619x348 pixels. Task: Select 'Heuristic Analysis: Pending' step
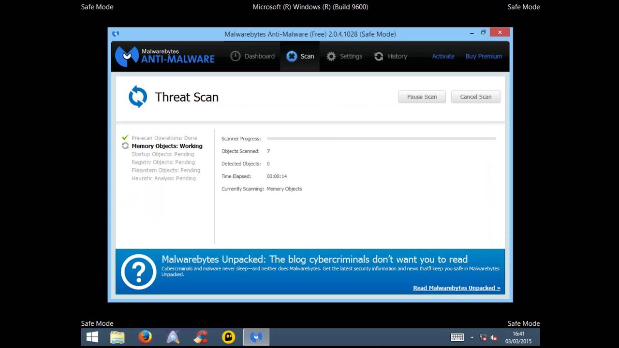pos(163,178)
